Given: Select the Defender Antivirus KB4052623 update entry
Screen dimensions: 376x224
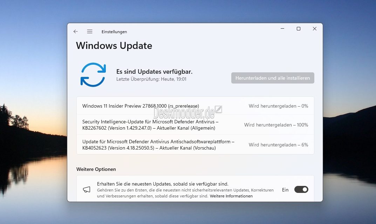Looking at the screenshot, I should pos(195,145).
